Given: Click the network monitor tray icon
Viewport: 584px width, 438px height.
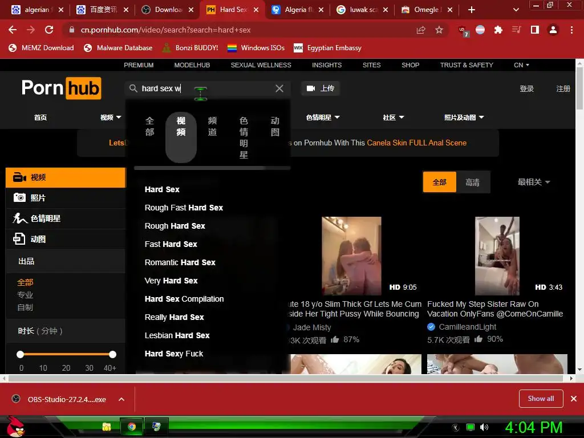Looking at the screenshot, I should click(x=471, y=427).
